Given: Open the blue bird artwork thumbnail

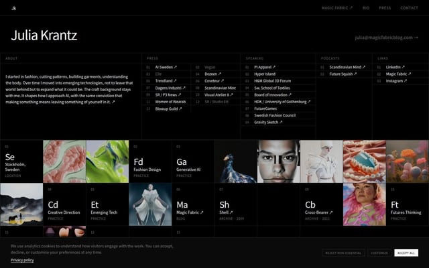Looking at the screenshot, I should point(235,161).
